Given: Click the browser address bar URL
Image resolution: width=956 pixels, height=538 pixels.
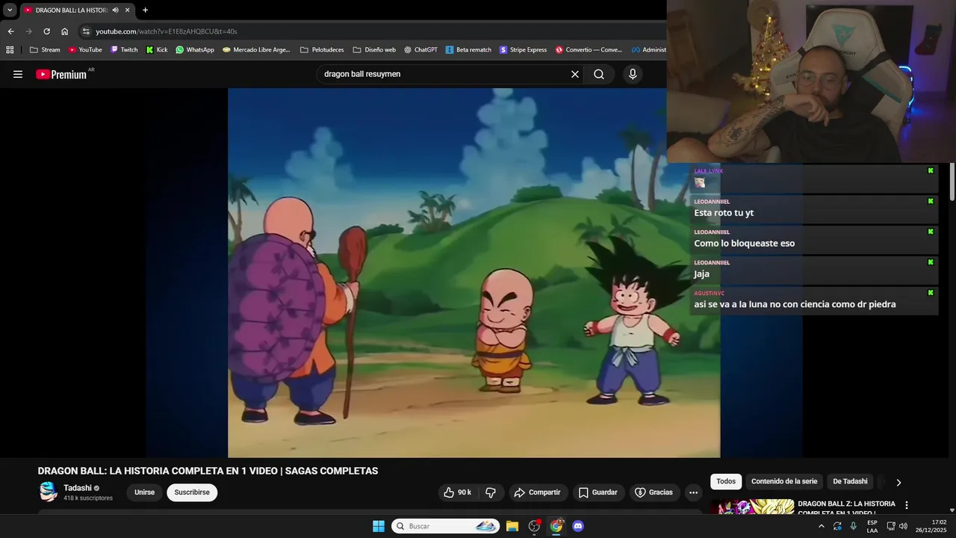Looking at the screenshot, I should [x=167, y=31].
